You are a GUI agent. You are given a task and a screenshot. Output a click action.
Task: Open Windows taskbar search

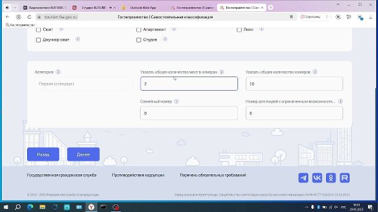(x=18, y=207)
